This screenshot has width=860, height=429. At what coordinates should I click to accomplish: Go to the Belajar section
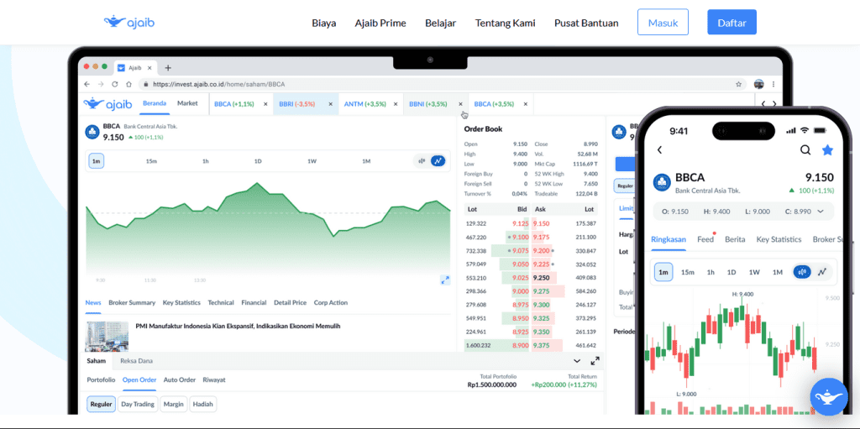[440, 23]
